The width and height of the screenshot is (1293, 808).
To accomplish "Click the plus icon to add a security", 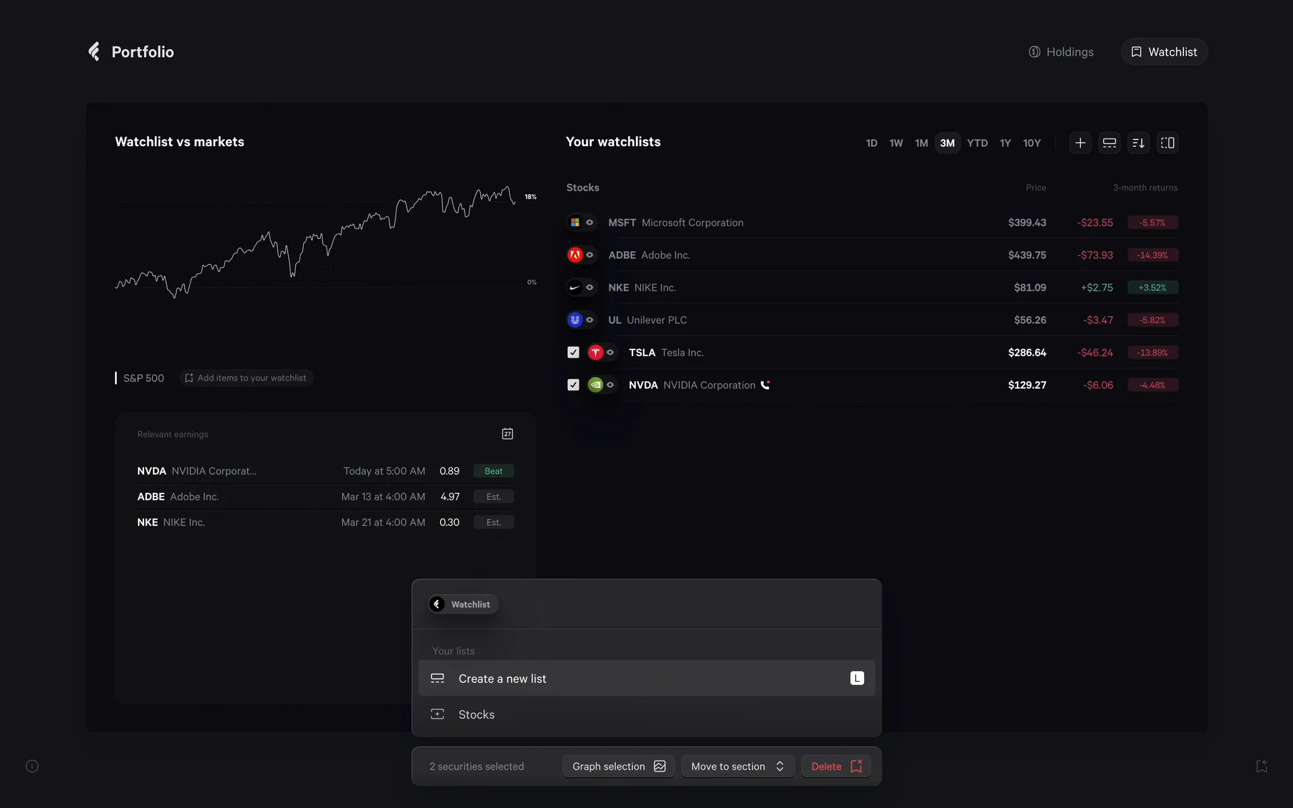I will [x=1080, y=143].
